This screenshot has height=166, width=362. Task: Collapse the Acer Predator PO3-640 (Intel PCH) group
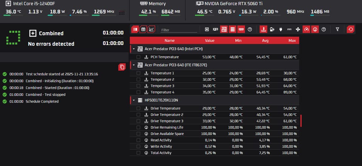pyautogui.click(x=133, y=49)
